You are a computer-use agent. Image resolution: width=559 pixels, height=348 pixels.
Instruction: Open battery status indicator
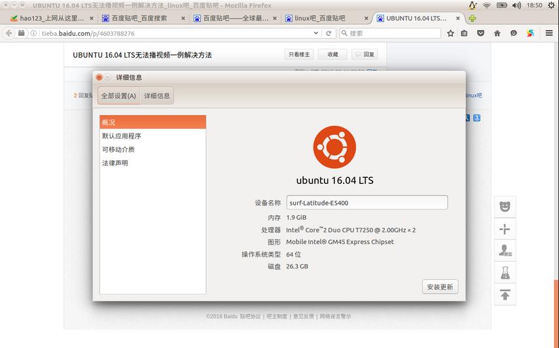pos(501,5)
